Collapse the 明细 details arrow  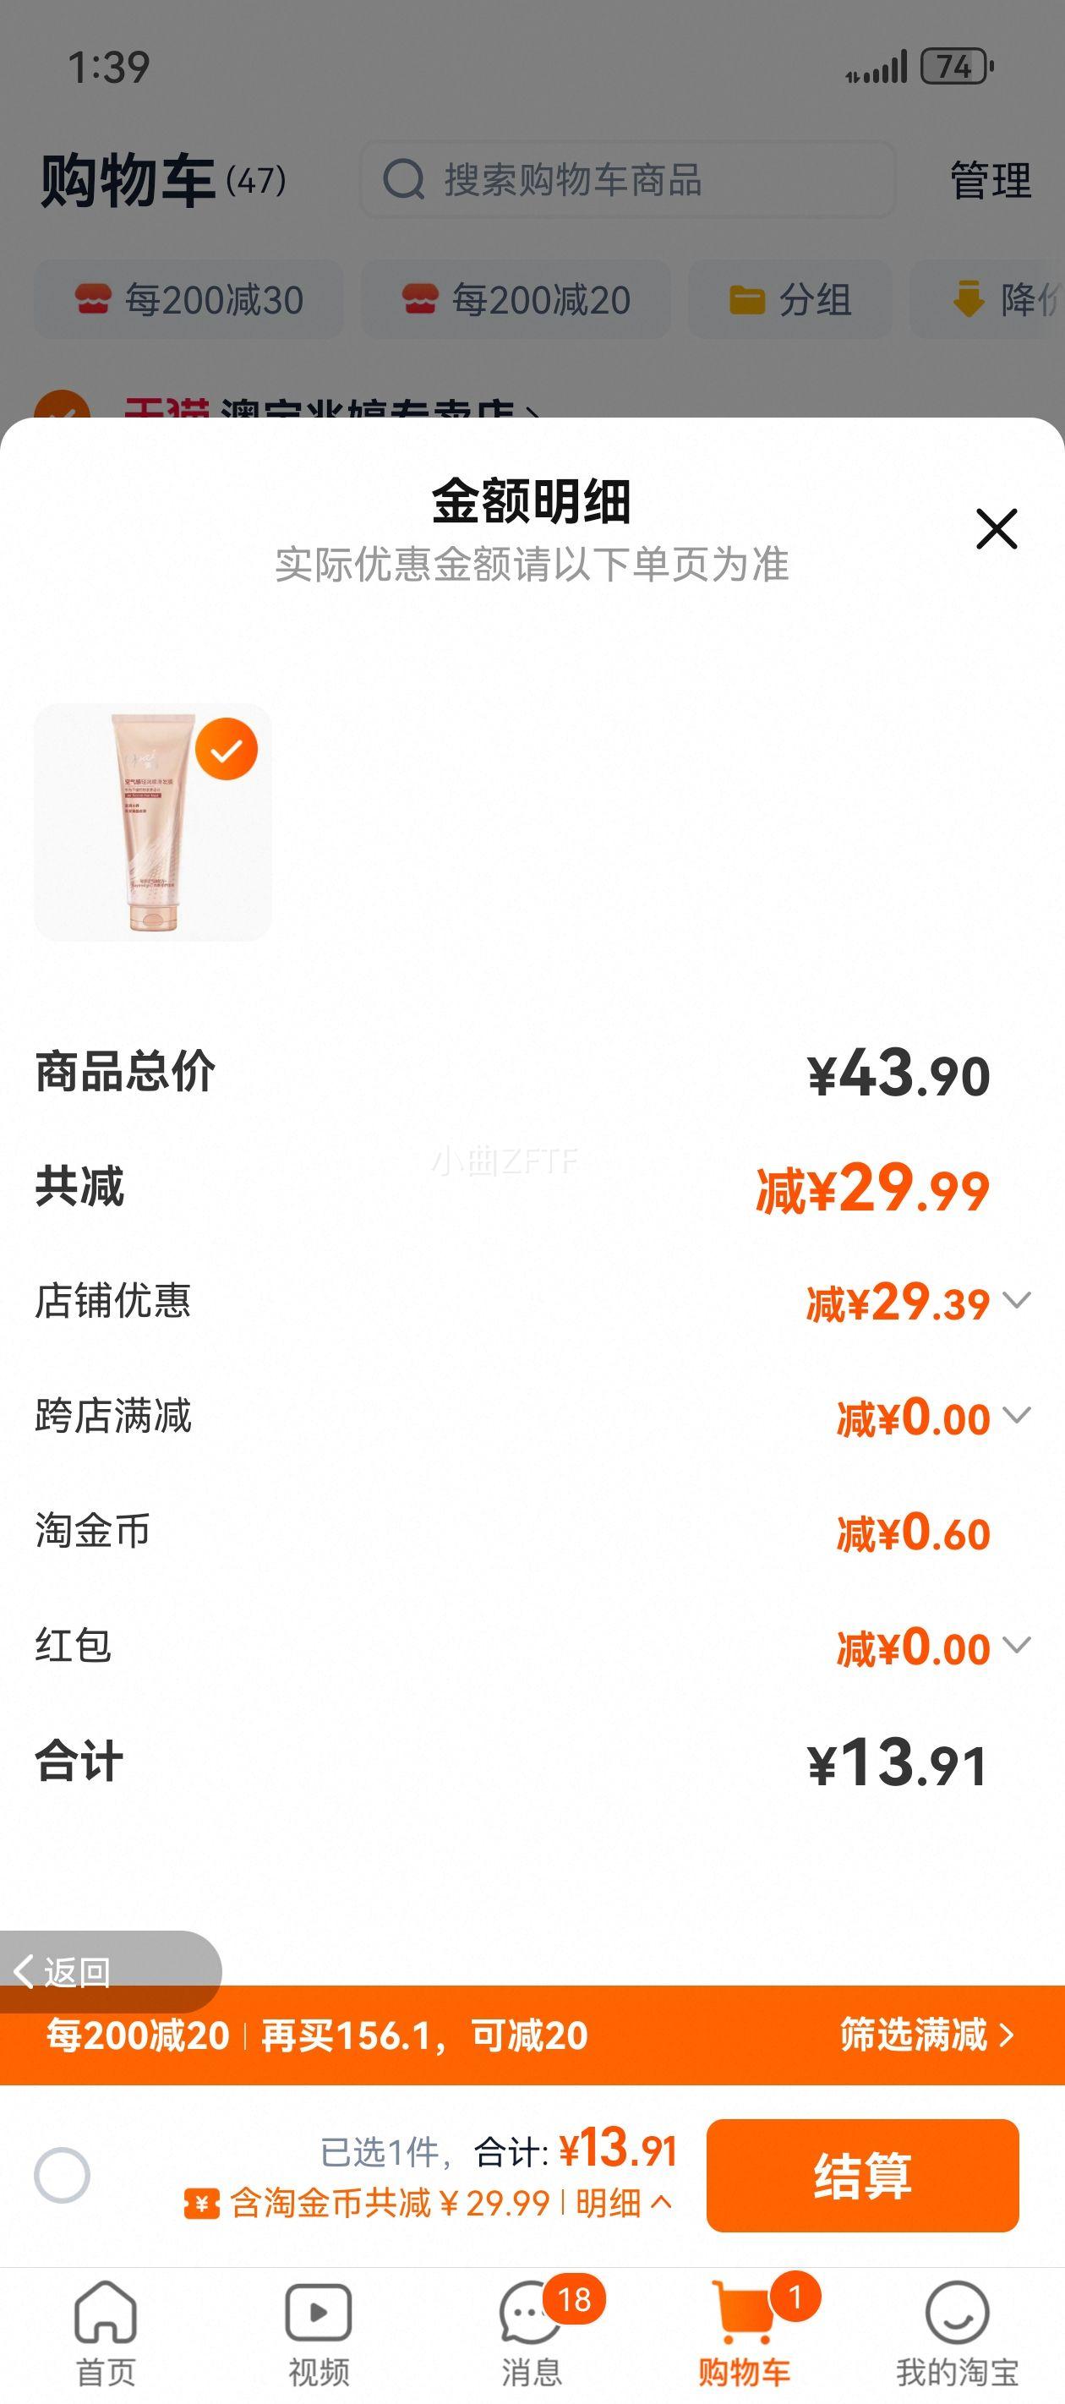tap(661, 2204)
